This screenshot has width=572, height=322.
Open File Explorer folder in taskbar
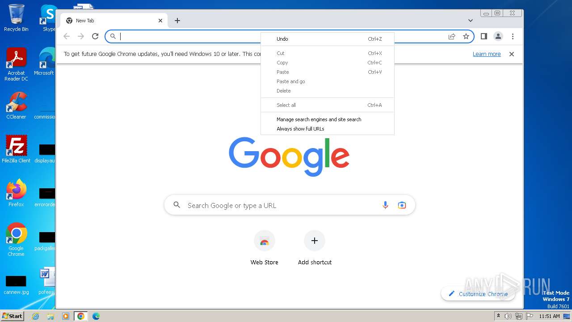(50, 316)
